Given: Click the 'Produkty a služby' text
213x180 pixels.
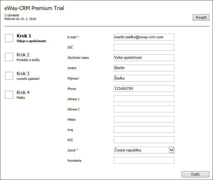Looking at the screenshot, I should [x=28, y=60].
